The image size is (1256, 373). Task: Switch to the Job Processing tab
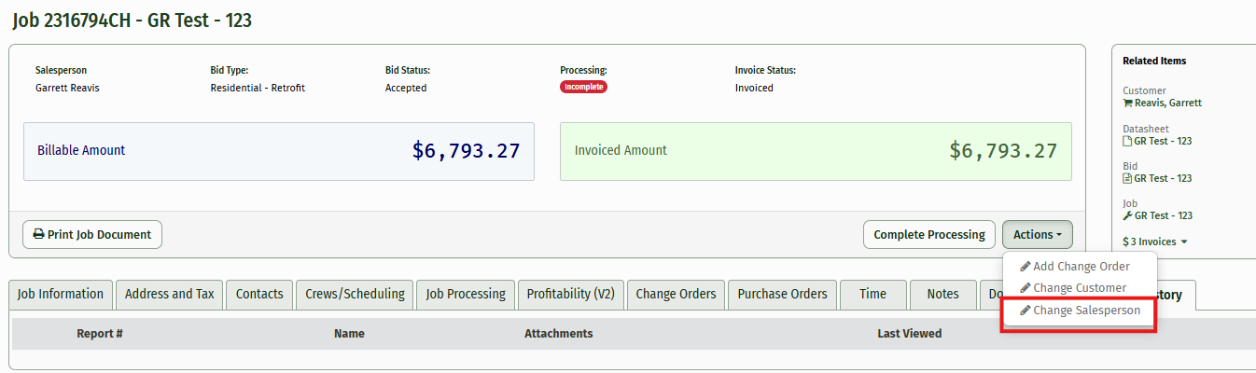466,294
